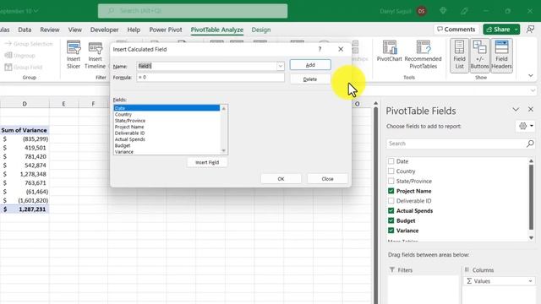Screen dimensions: 541x304
Task: Collapse the ribbon with the chevron
Action: click(531, 75)
